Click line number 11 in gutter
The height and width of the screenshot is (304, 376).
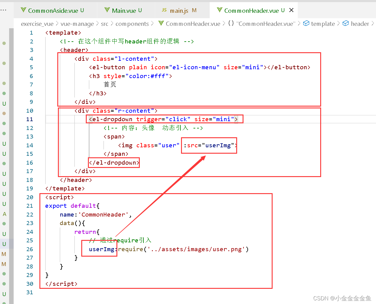29,119
